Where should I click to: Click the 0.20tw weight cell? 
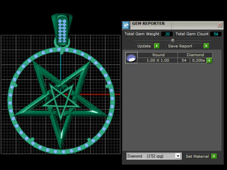coord(199,60)
